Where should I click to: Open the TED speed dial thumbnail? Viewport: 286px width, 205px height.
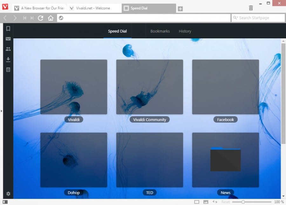coord(150,160)
